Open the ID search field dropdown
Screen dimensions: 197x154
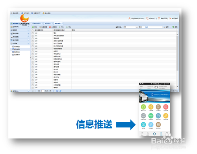tap(137, 27)
